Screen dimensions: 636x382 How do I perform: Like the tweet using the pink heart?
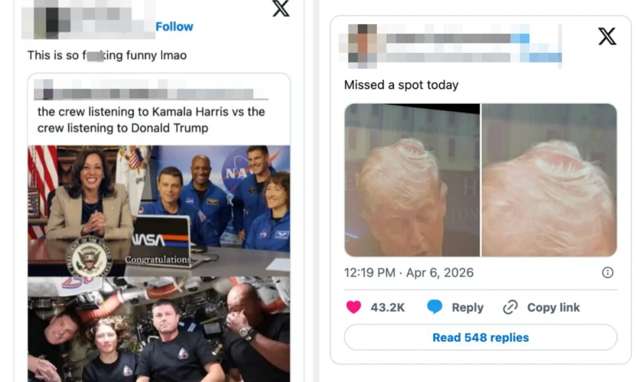pyautogui.click(x=353, y=308)
